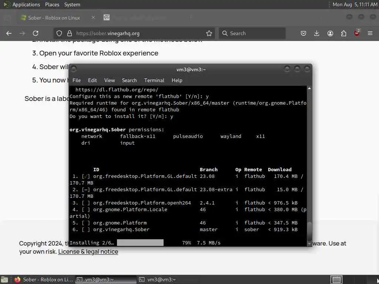Click the Download column header in terminal
This screenshot has width=379, height=284.
(280, 169)
